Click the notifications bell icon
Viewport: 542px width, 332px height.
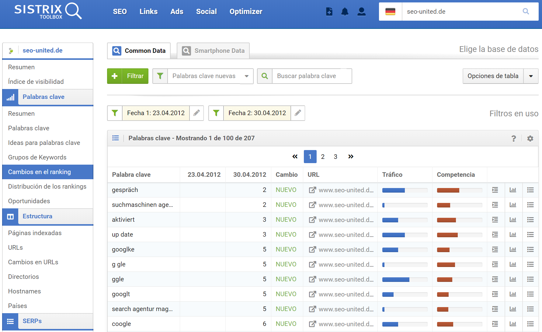[345, 12]
